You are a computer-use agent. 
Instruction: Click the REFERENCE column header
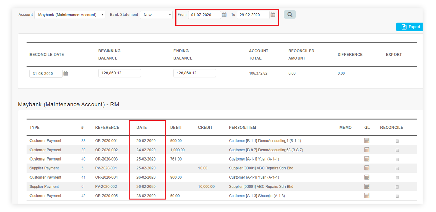click(x=107, y=127)
